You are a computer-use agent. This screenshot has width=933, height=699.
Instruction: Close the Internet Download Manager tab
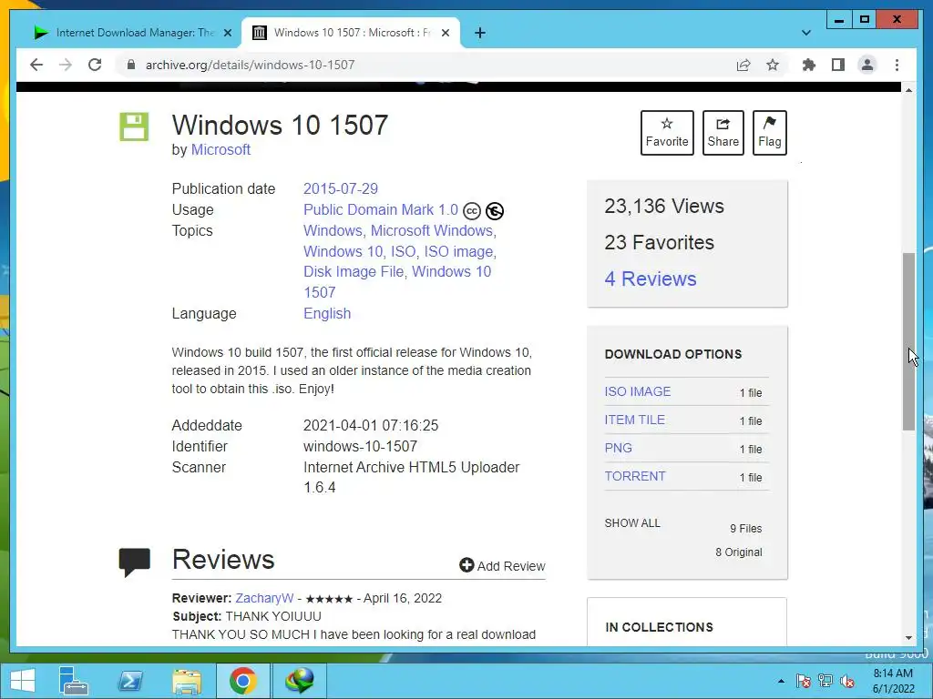pos(227,33)
